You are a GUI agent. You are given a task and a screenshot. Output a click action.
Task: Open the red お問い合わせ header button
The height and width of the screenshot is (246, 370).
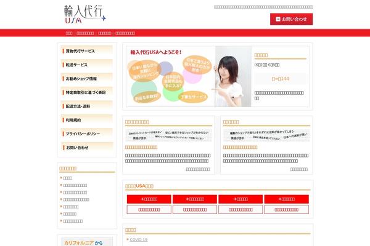point(292,19)
